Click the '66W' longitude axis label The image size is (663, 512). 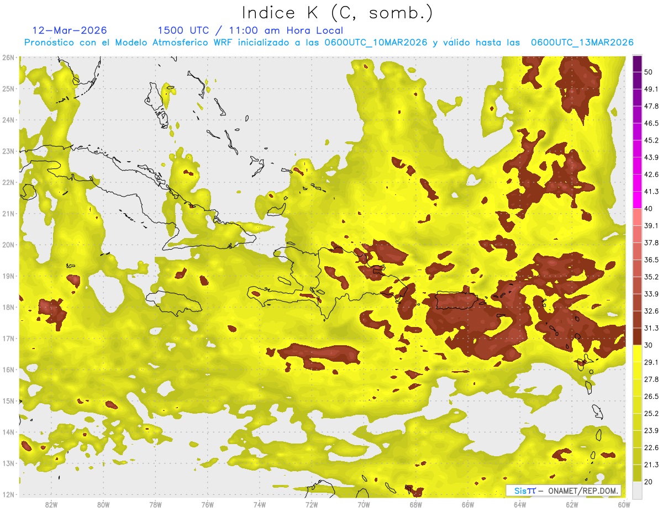coord(468,504)
